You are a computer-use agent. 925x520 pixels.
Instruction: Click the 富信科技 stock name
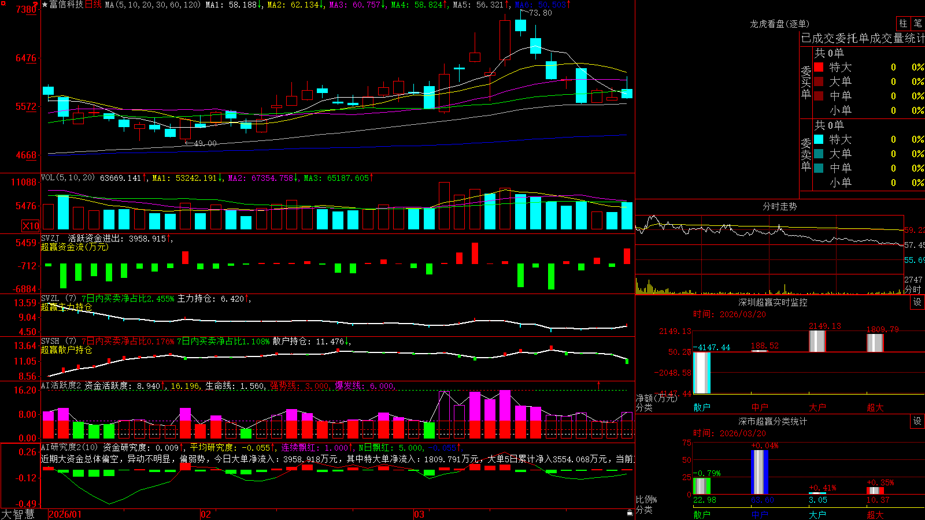point(66,5)
